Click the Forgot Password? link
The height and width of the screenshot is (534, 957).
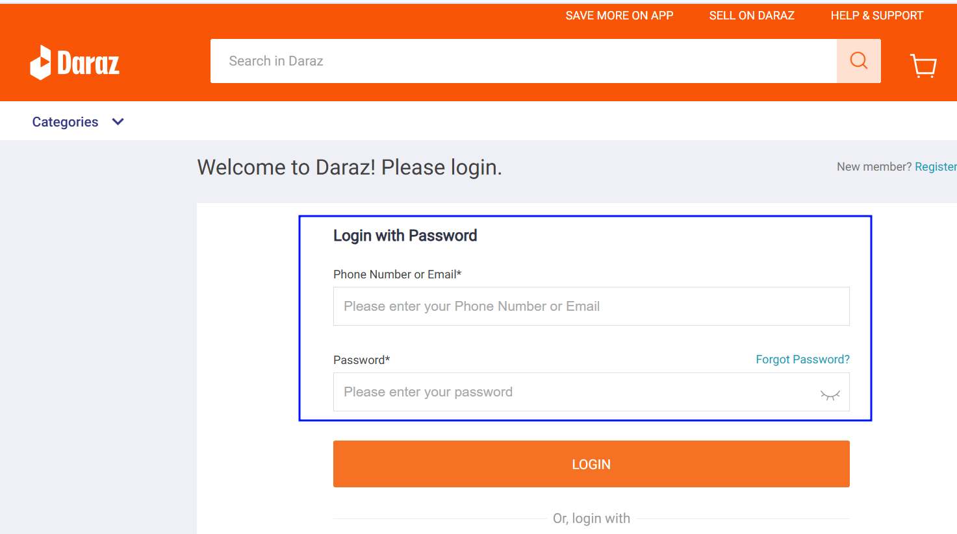(802, 359)
